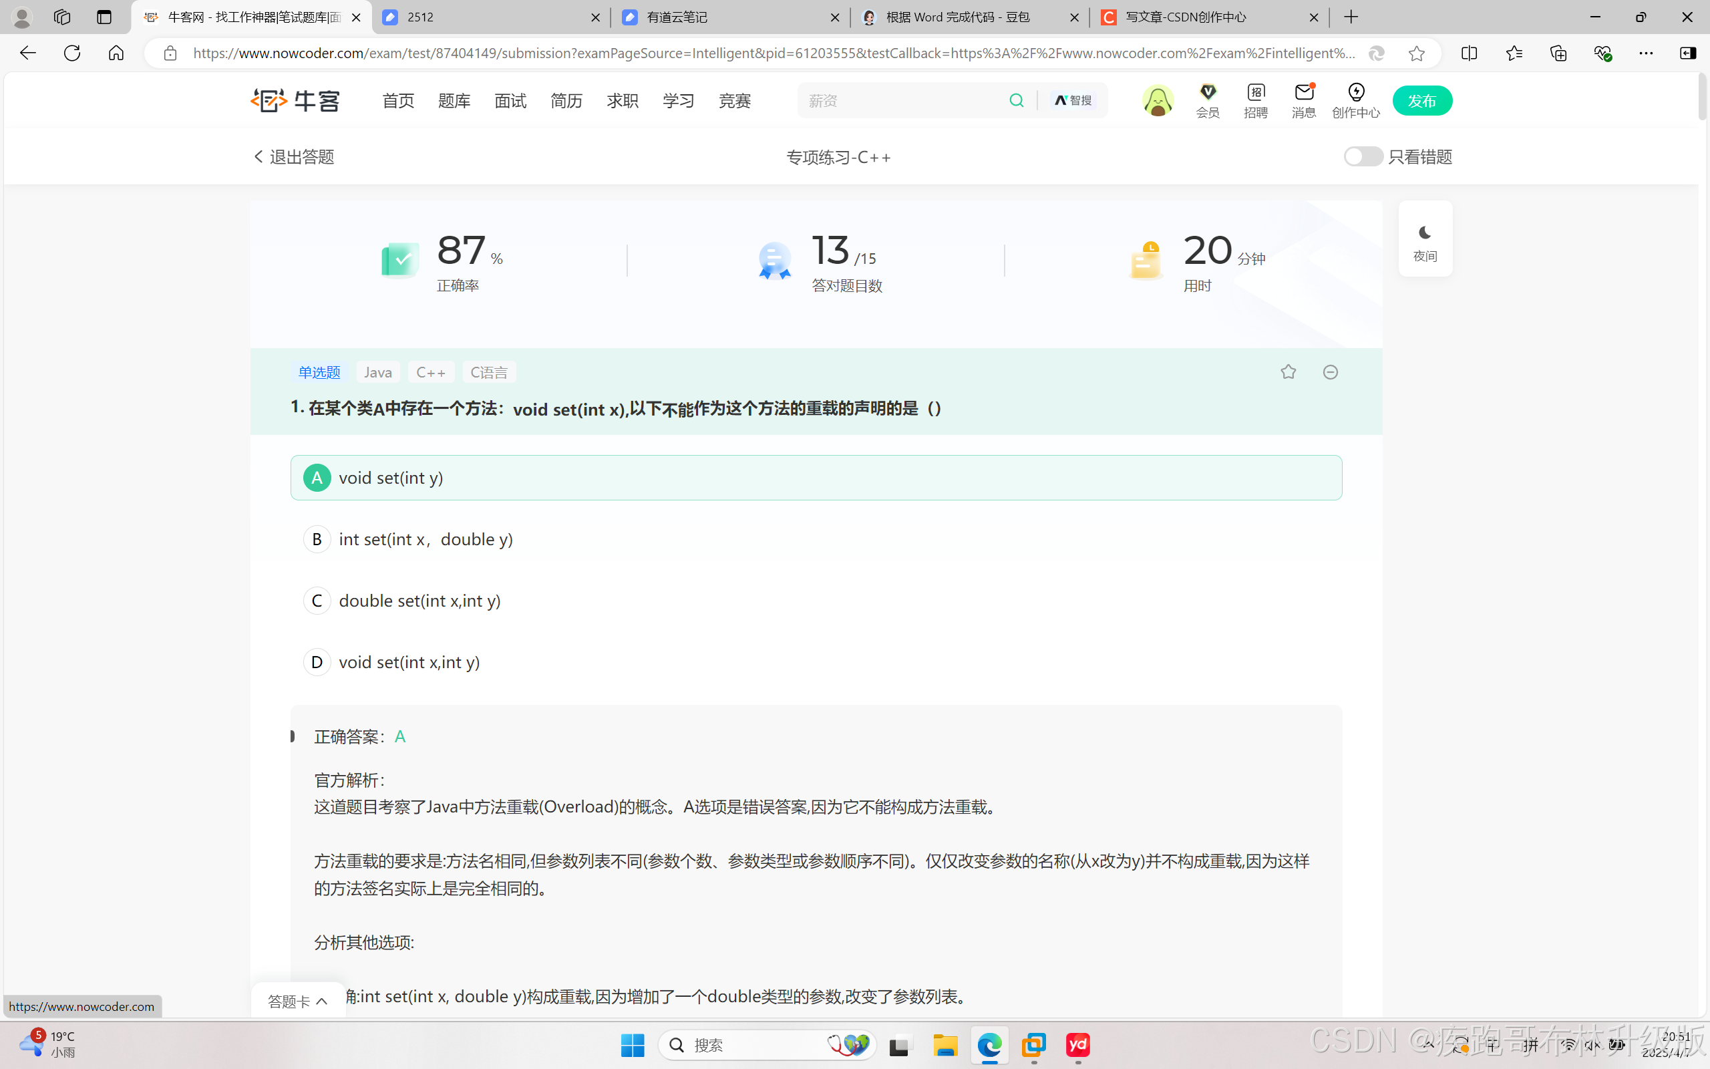Screen dimensions: 1710x1069
Task: Click the green search magnifier icon
Action: click(1016, 100)
